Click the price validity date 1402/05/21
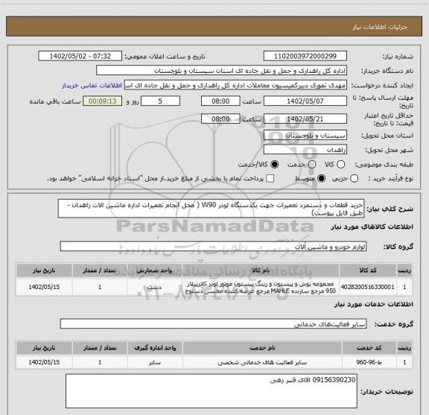 (x=305, y=118)
